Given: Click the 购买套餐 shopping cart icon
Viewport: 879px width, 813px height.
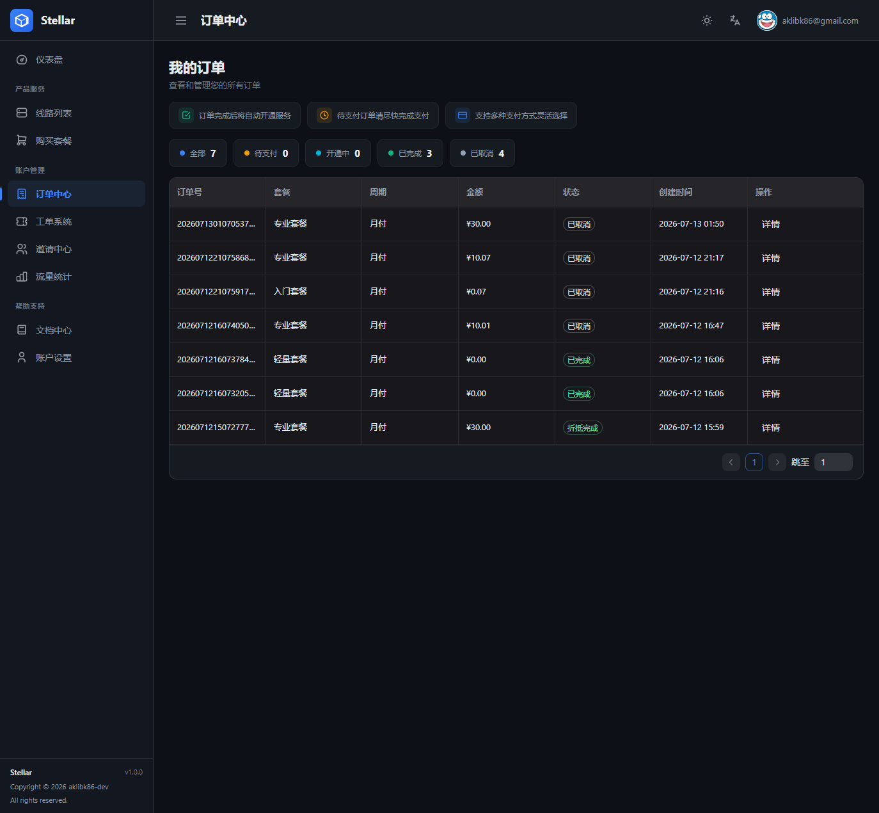Looking at the screenshot, I should (22, 140).
